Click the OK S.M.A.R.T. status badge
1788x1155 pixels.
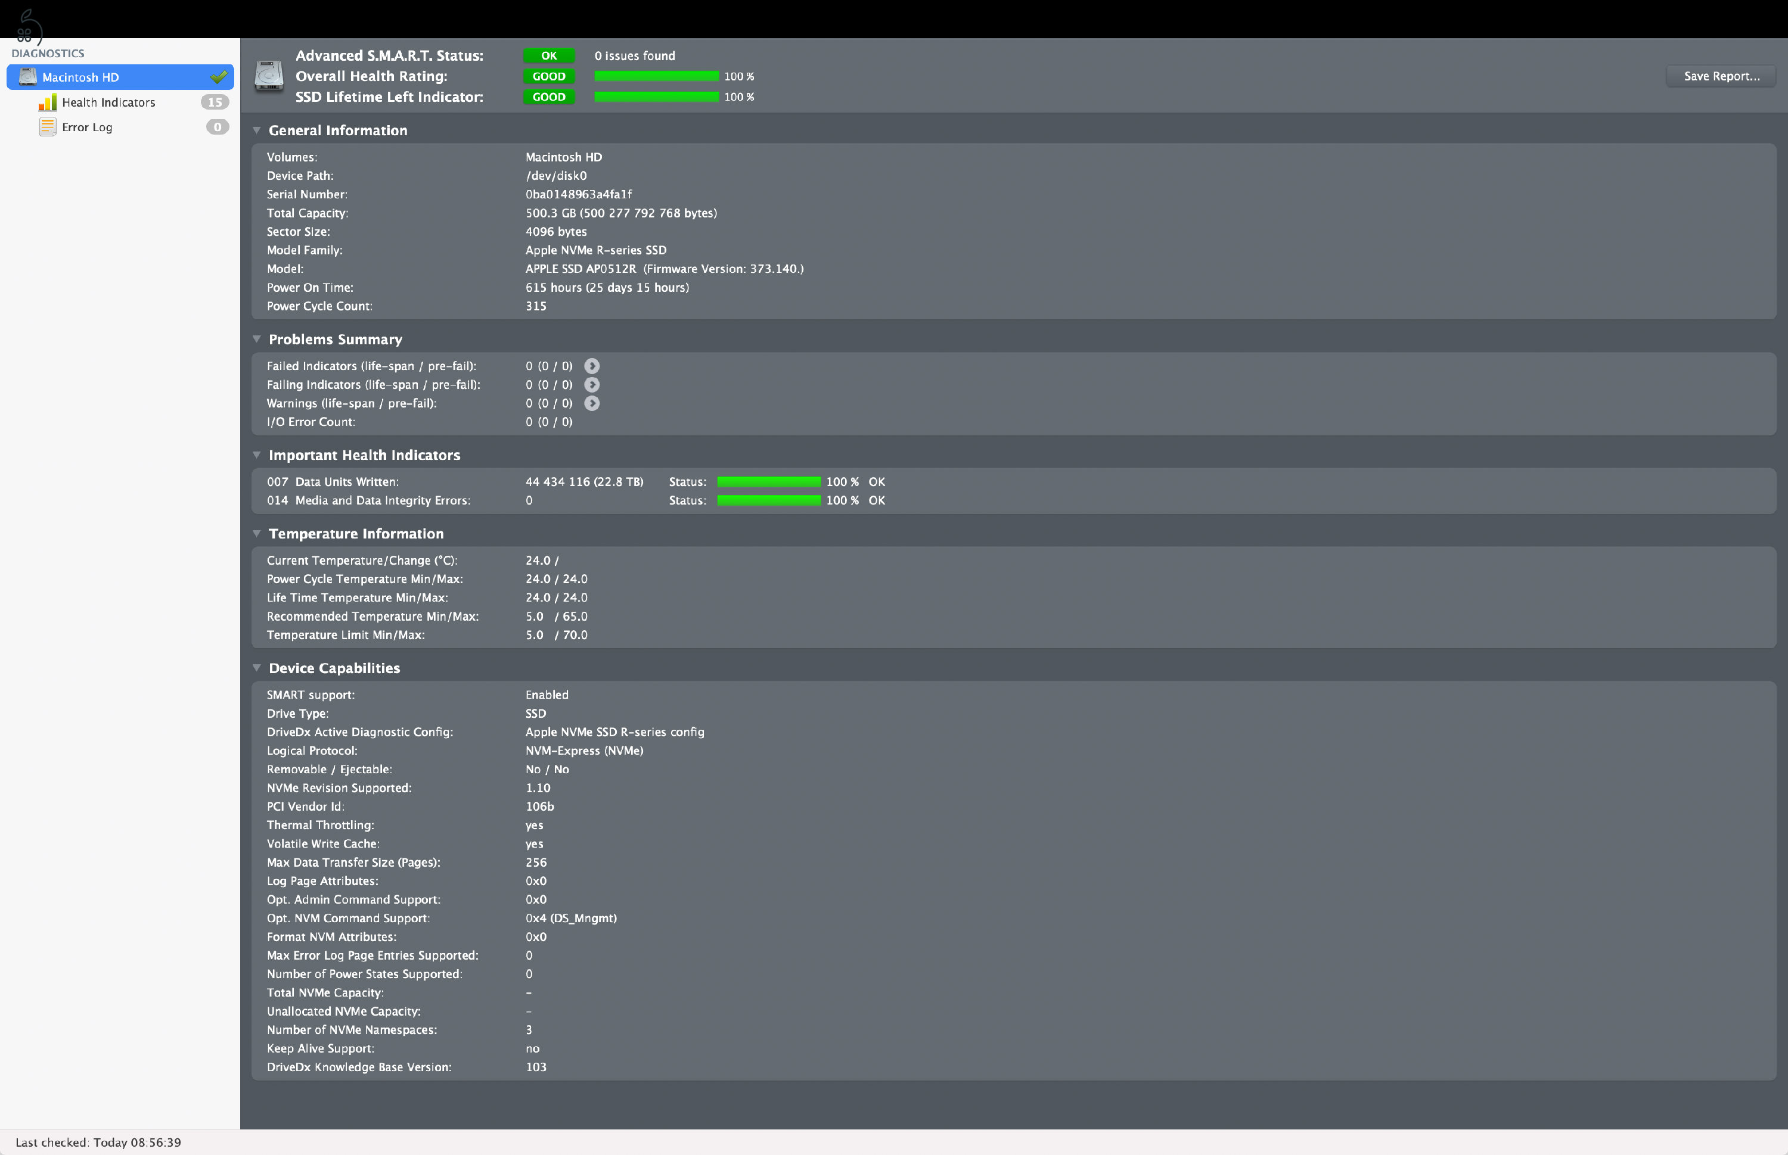[550, 55]
